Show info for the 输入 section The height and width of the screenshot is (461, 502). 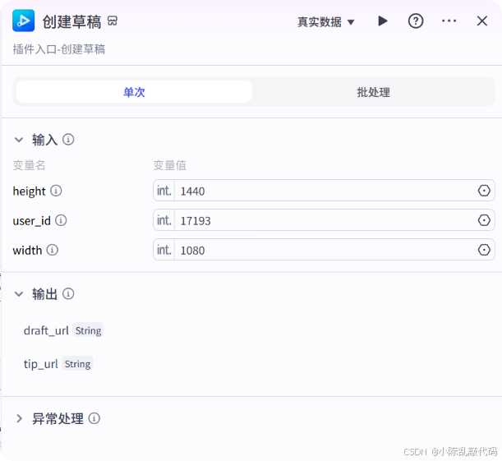(68, 140)
